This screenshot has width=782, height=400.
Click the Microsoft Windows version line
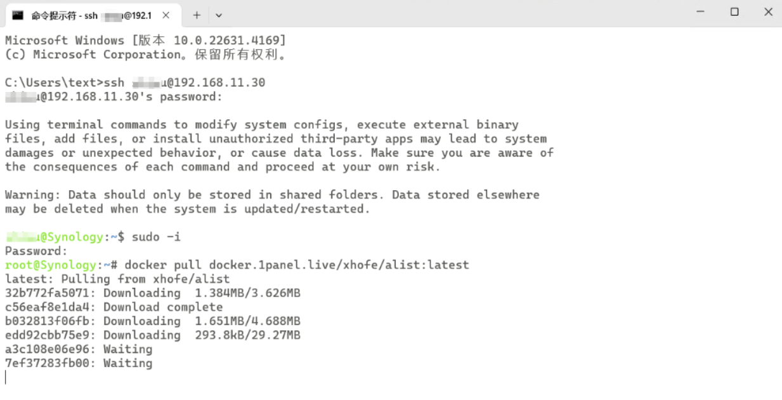coord(145,41)
